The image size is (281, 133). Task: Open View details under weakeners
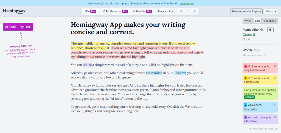[x=250, y=109]
